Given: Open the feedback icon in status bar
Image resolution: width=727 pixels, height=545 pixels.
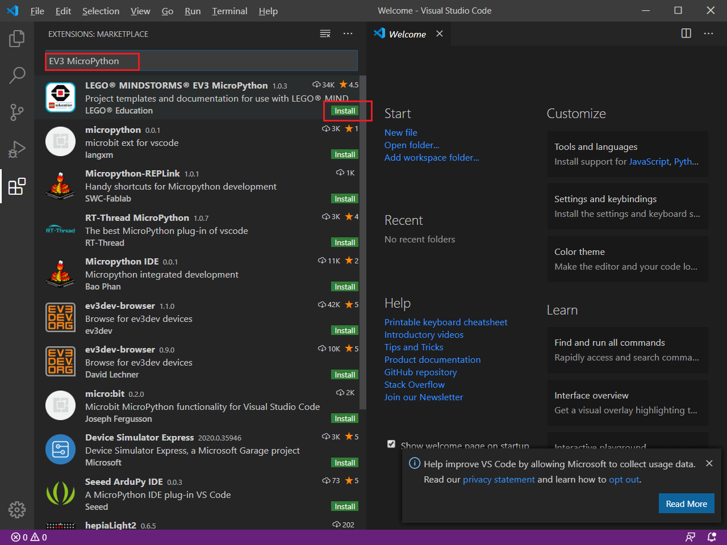Looking at the screenshot, I should pyautogui.click(x=691, y=537).
